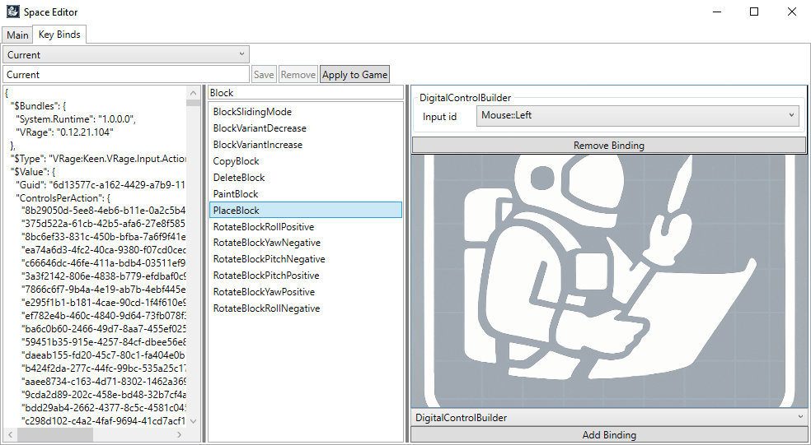Switch to the Main tab
811x445 pixels.
17,35
